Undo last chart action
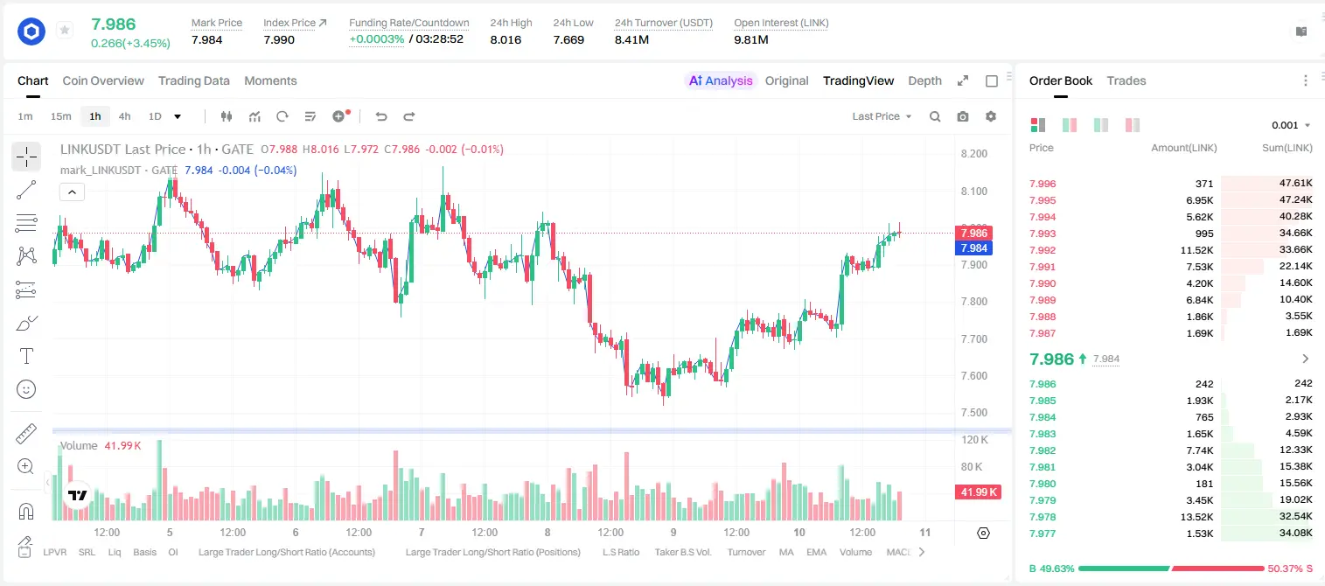Image resolution: width=1325 pixels, height=586 pixels. coord(380,116)
